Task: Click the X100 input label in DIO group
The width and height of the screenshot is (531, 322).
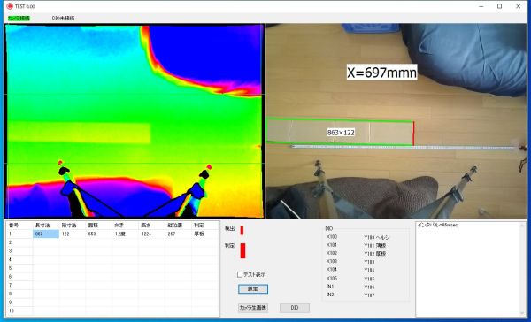Action: (332, 237)
